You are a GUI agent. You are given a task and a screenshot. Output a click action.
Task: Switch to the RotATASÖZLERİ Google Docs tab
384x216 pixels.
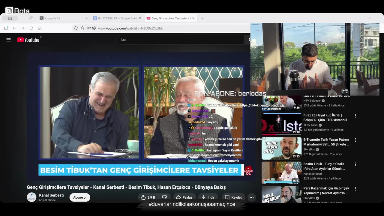point(117,18)
